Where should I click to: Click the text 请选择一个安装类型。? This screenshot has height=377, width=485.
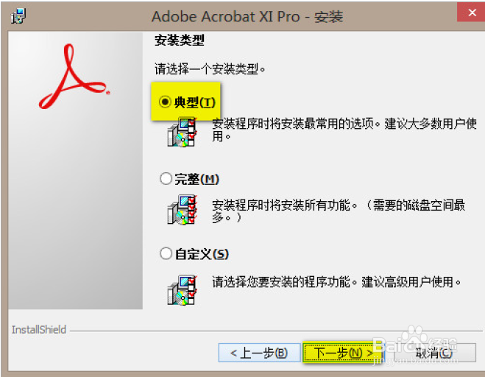[x=210, y=68]
